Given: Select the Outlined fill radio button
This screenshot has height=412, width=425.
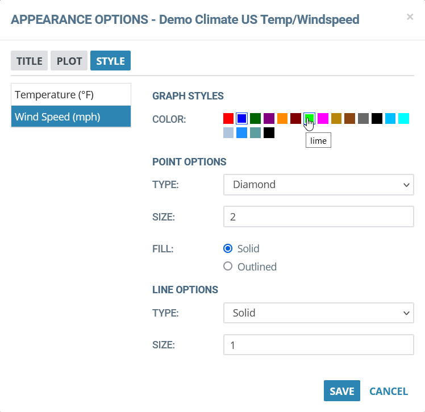Looking at the screenshot, I should (228, 266).
